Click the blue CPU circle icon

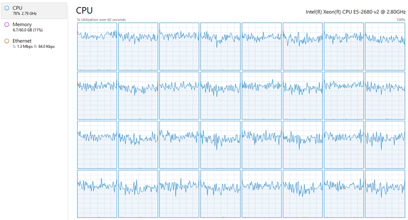pos(7,8)
